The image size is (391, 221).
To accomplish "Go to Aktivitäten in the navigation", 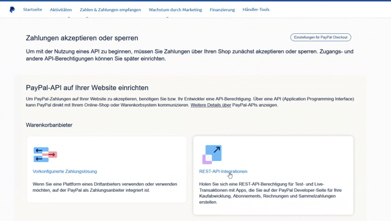I will coord(61,10).
